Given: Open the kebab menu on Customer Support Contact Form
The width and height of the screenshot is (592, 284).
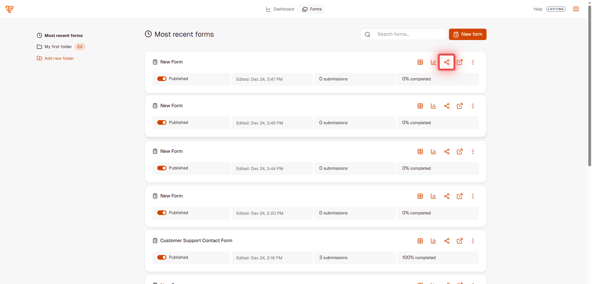Looking at the screenshot, I should (473, 241).
